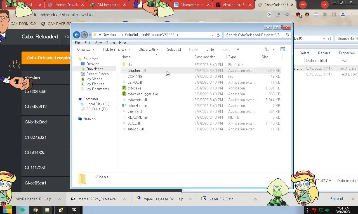Open chevron menu for mame0252b_64bit.exe download
Screen dimensions: 358x214
[125, 199]
